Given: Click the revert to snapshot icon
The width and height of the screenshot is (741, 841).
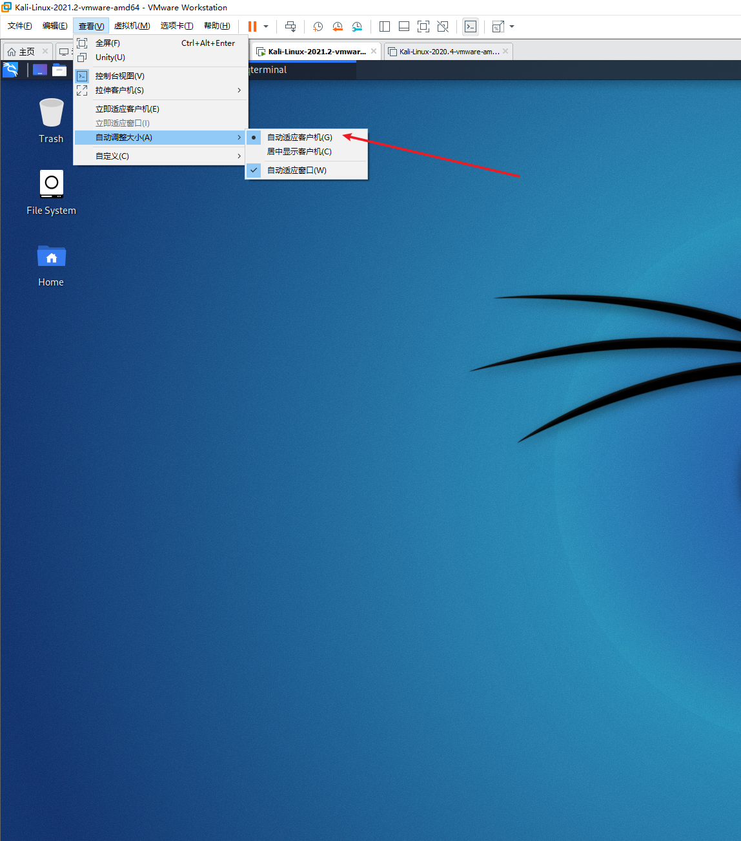Looking at the screenshot, I should (338, 26).
